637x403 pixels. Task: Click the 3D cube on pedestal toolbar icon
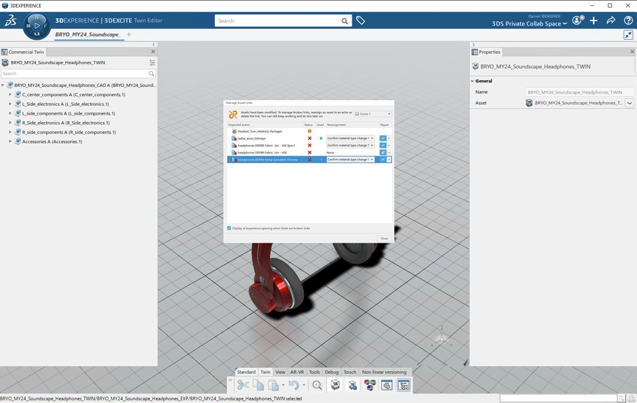[335, 384]
